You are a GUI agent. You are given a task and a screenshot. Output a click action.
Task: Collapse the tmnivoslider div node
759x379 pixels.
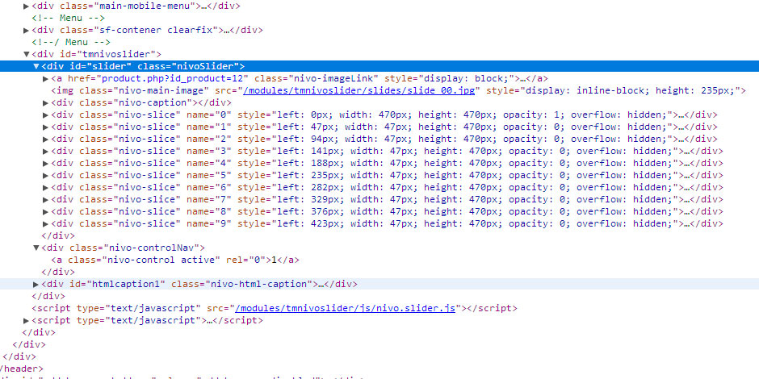coord(26,55)
